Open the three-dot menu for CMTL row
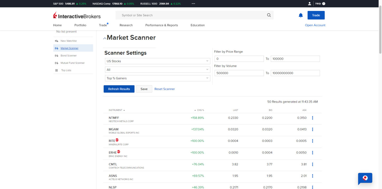This screenshot has width=382, height=189. click(x=312, y=164)
